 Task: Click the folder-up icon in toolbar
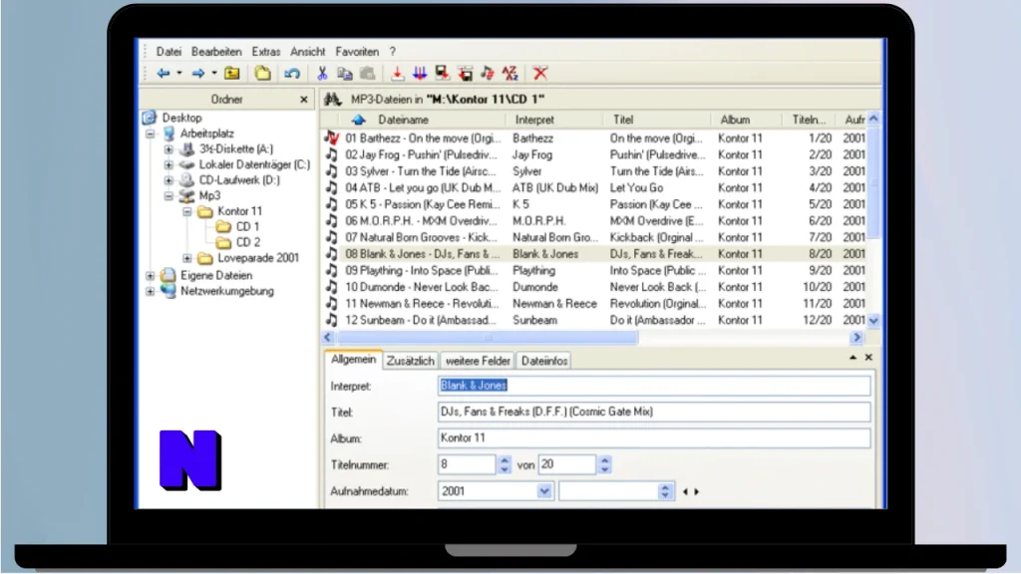point(231,74)
